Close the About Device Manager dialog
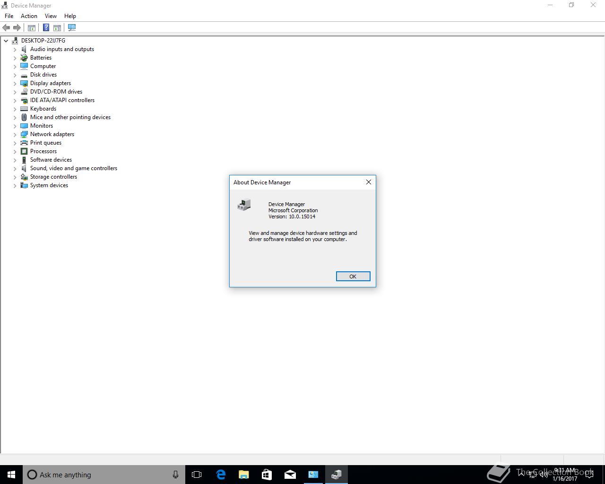 click(x=369, y=182)
